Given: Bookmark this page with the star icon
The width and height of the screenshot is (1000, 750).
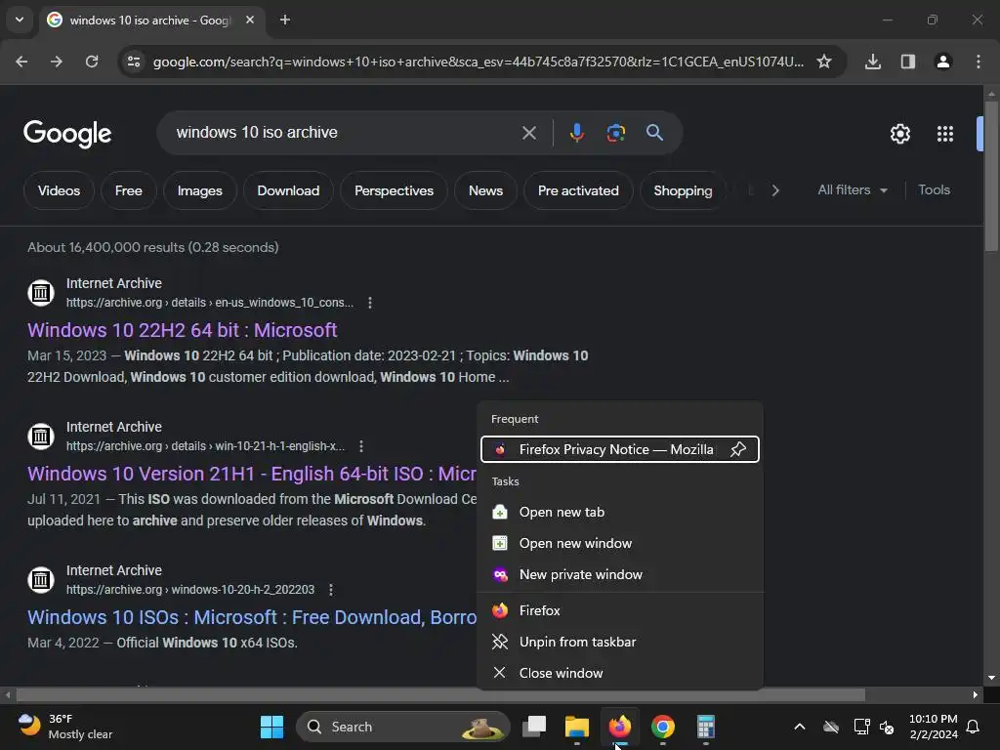Looking at the screenshot, I should [824, 62].
